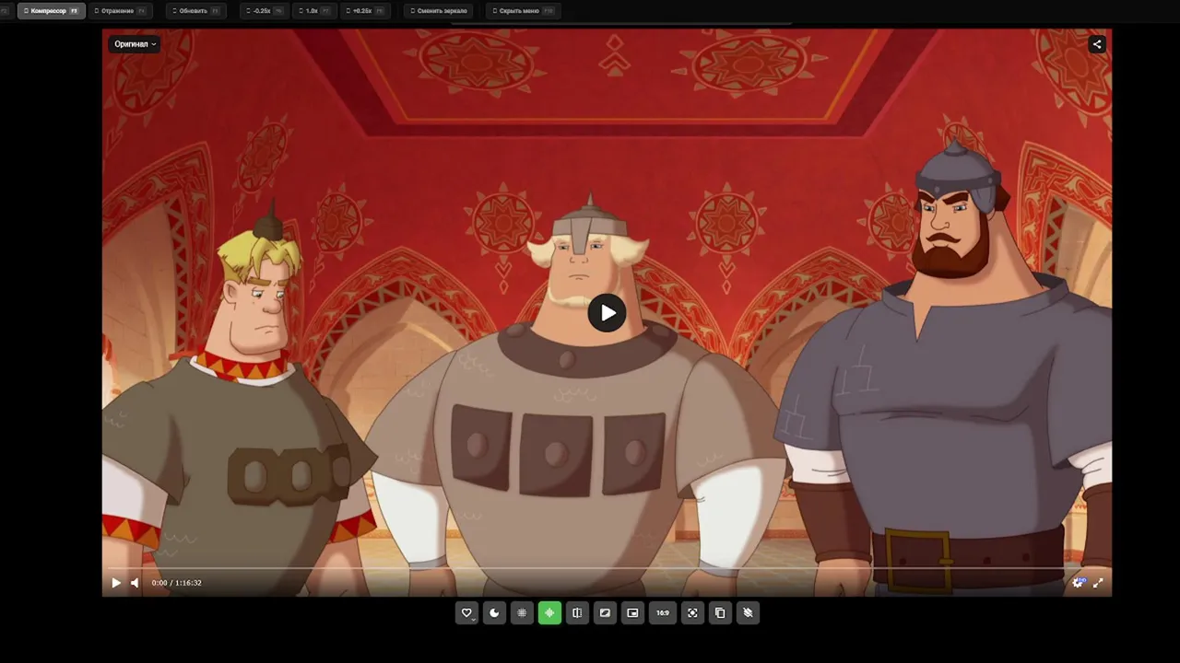Click the small play icon in control bar
The image size is (1180, 663).
[116, 583]
